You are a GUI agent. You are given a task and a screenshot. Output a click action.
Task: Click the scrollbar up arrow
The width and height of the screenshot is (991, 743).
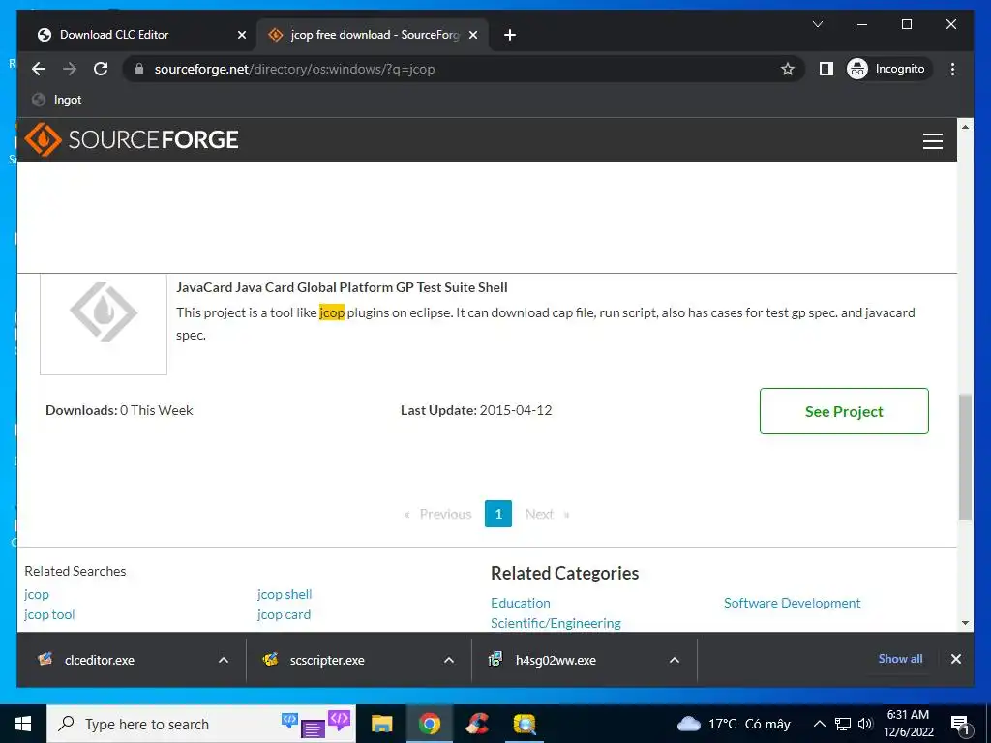click(965, 127)
